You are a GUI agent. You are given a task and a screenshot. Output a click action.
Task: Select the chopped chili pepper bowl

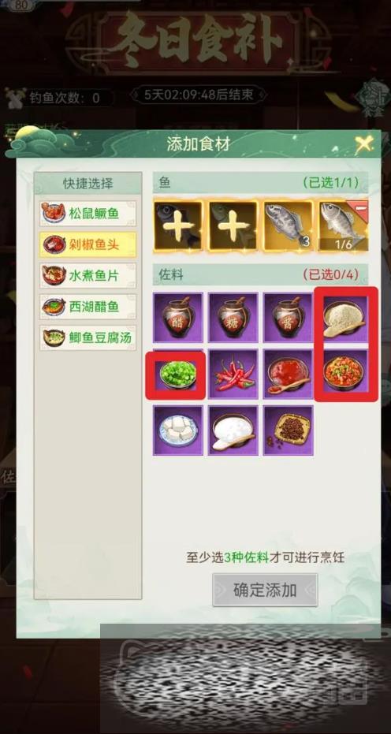345,374
